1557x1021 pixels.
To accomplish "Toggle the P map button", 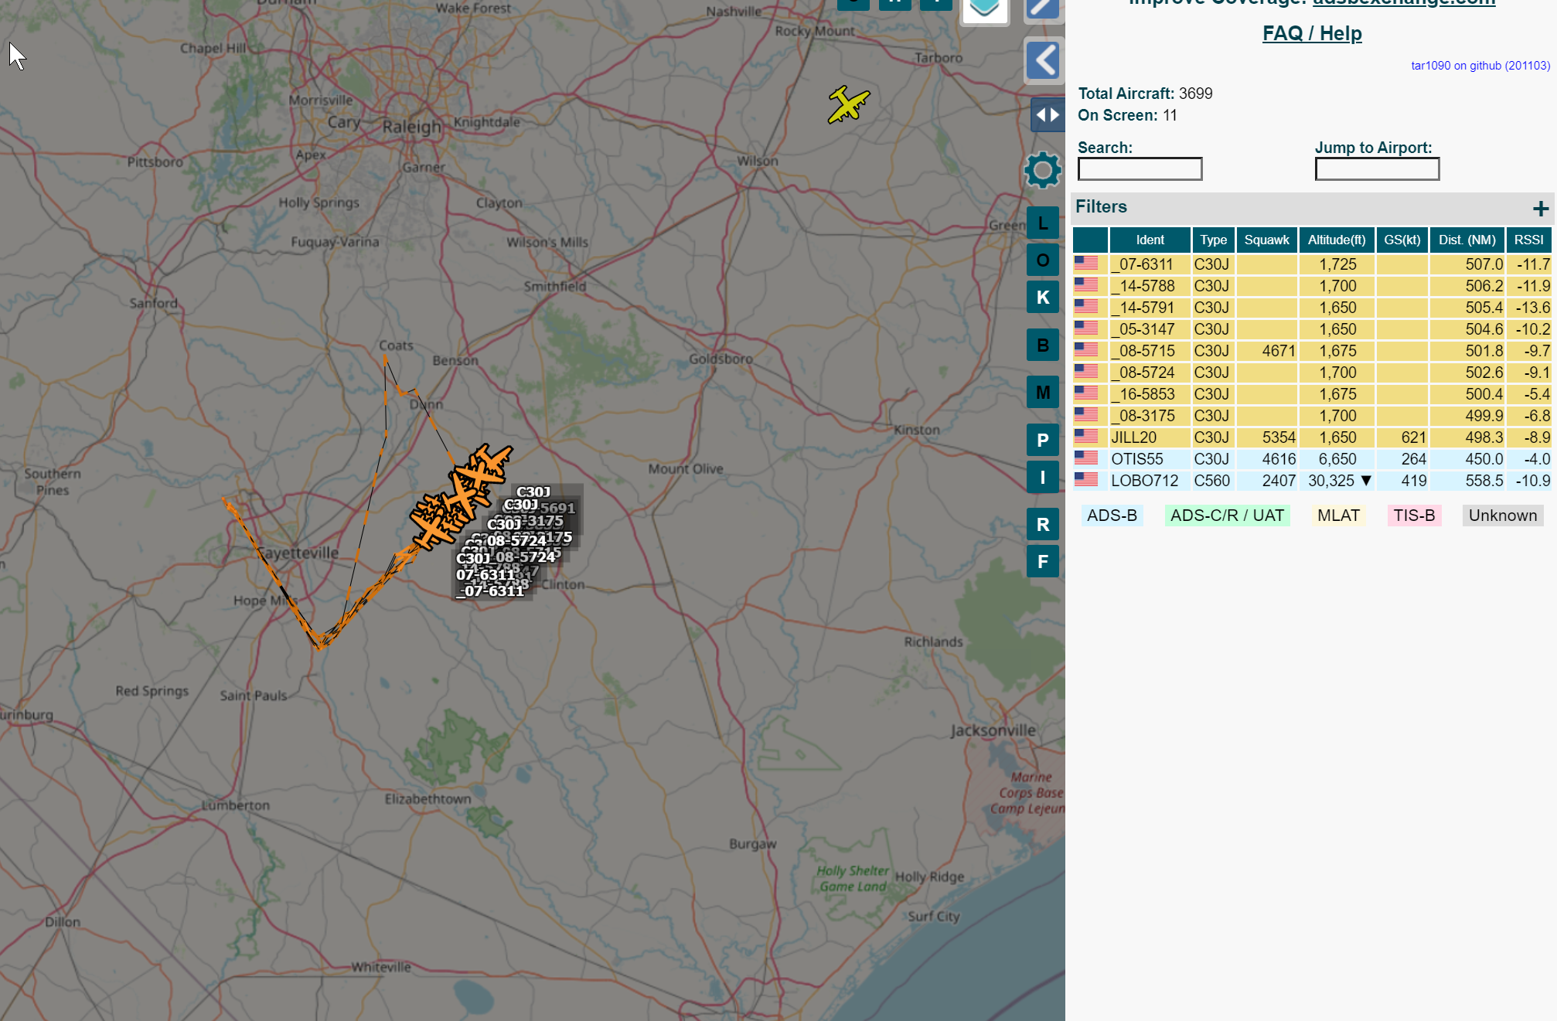I will point(1043,441).
